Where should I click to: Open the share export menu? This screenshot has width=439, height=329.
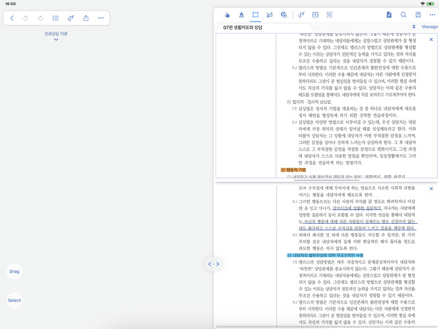(x=86, y=18)
